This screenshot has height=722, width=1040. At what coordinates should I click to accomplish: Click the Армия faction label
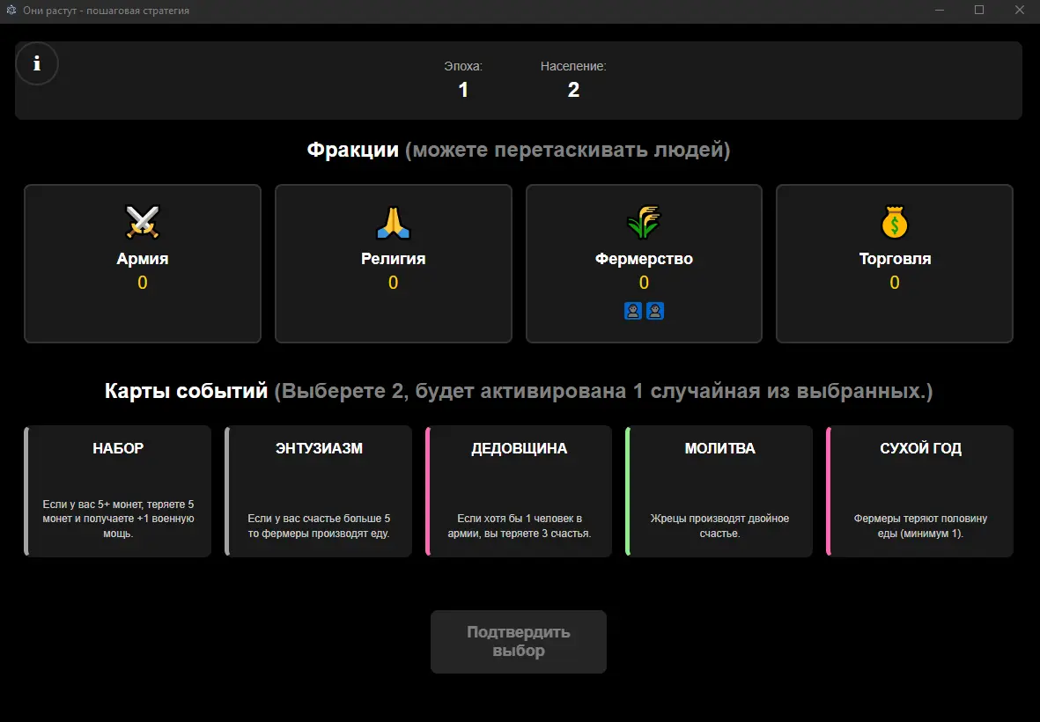pyautogui.click(x=142, y=259)
